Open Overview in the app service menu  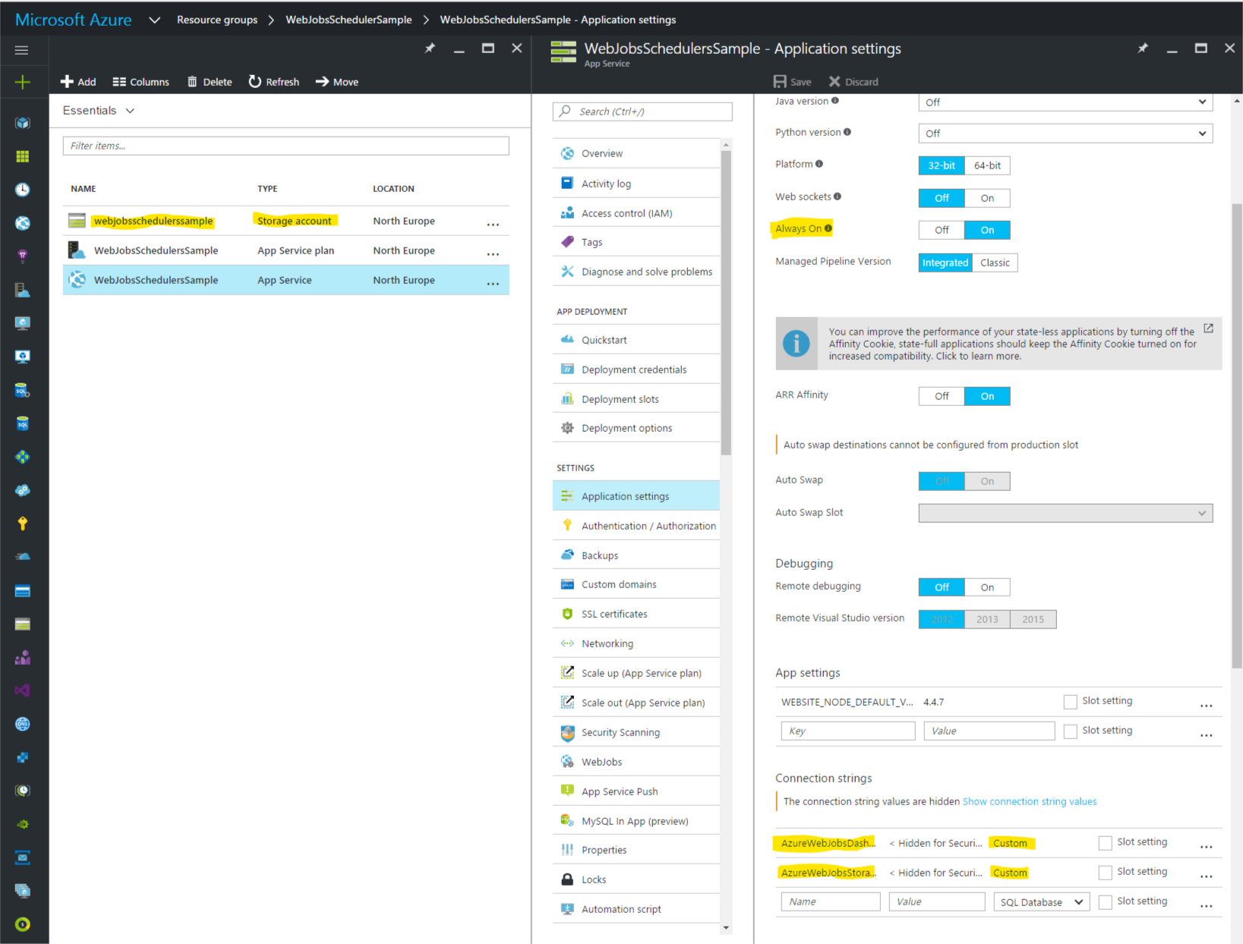(636, 153)
